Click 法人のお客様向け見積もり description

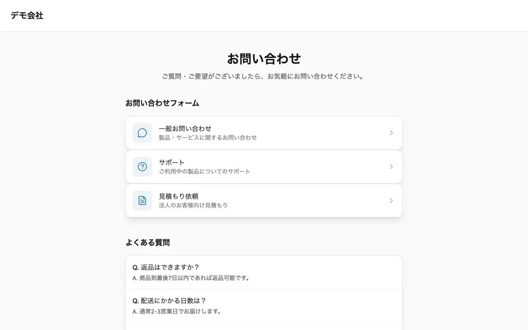tap(193, 205)
